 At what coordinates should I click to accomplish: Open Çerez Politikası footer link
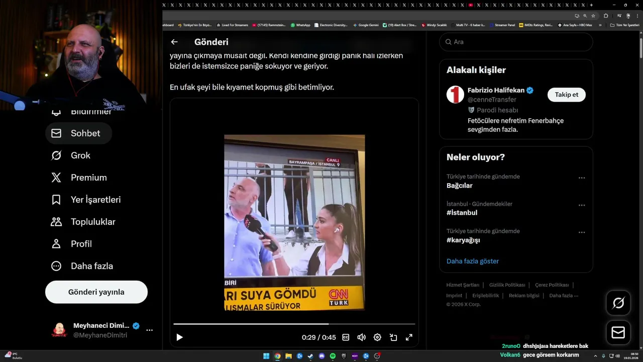[x=552, y=285]
